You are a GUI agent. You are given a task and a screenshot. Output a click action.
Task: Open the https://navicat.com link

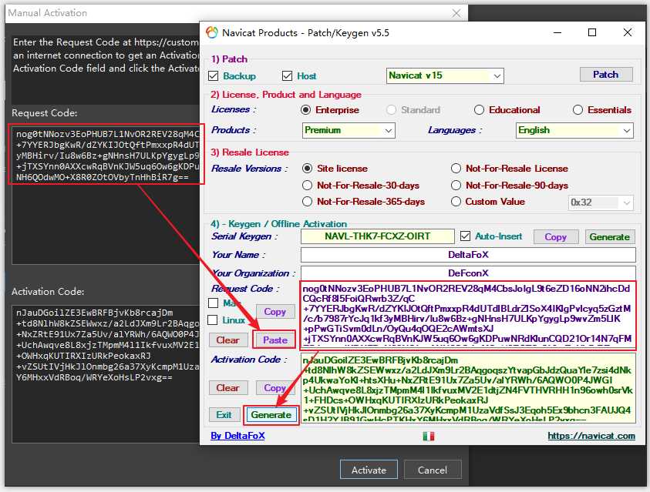[591, 436]
